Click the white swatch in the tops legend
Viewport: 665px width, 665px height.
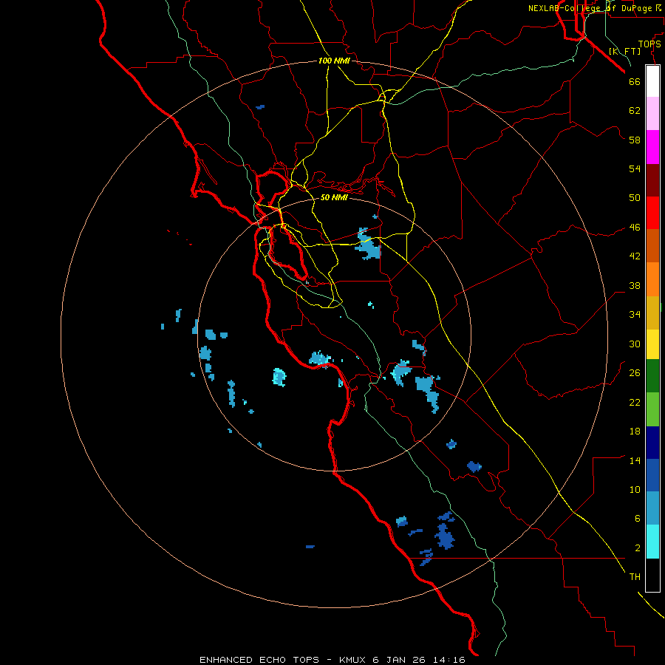pyautogui.click(x=652, y=81)
